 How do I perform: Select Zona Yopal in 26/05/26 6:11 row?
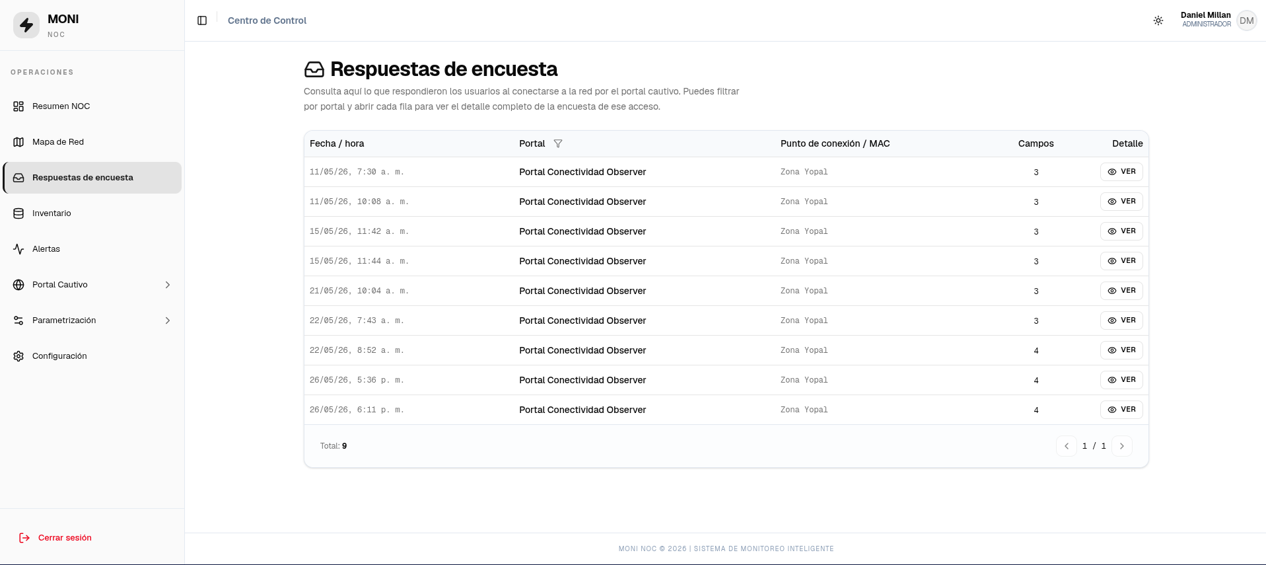click(804, 410)
